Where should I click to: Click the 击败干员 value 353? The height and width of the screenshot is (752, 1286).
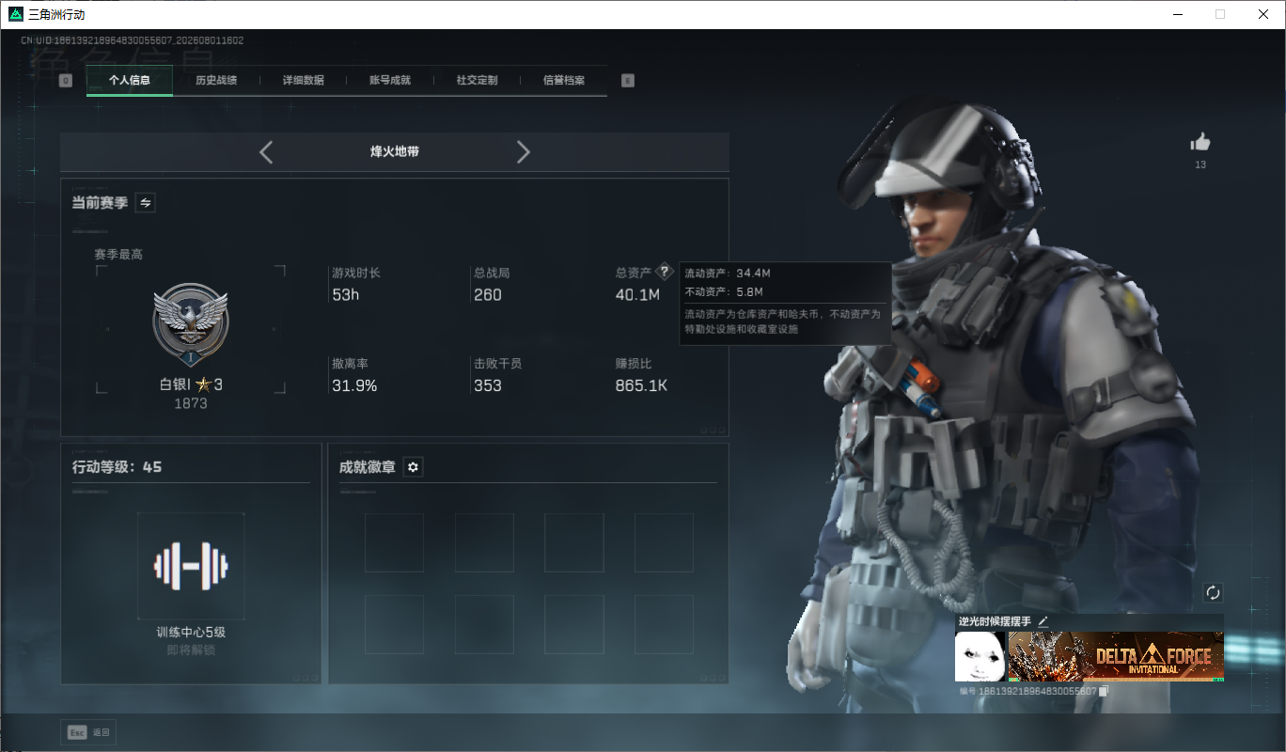coord(488,385)
